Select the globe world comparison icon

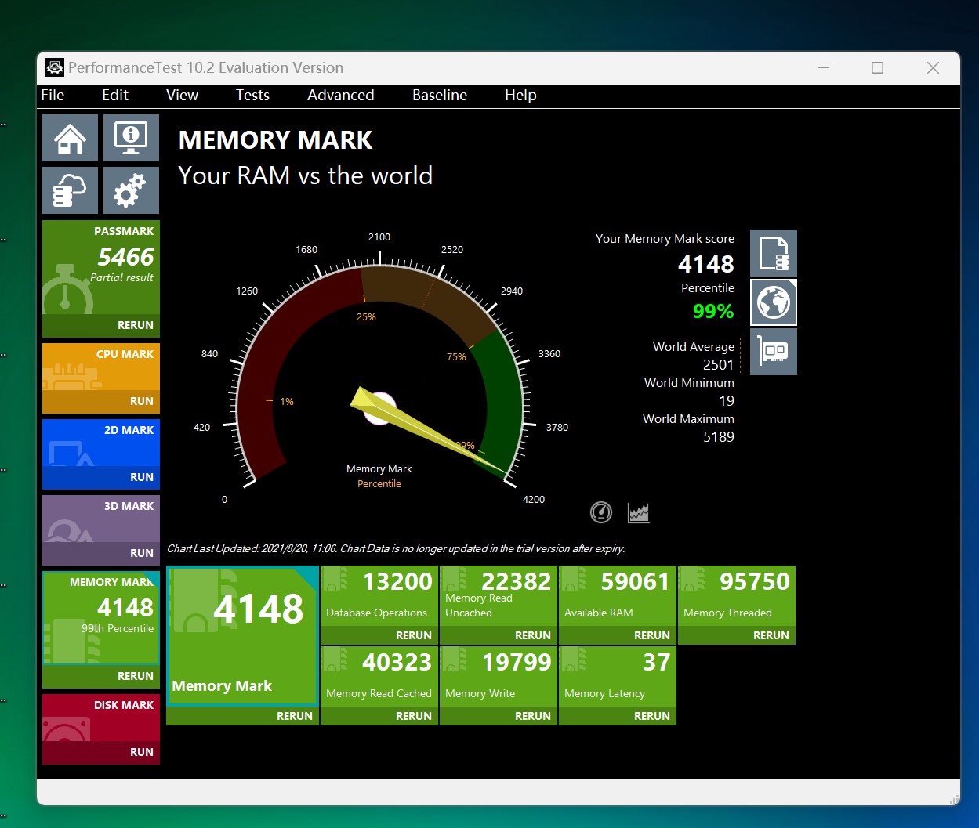[773, 302]
